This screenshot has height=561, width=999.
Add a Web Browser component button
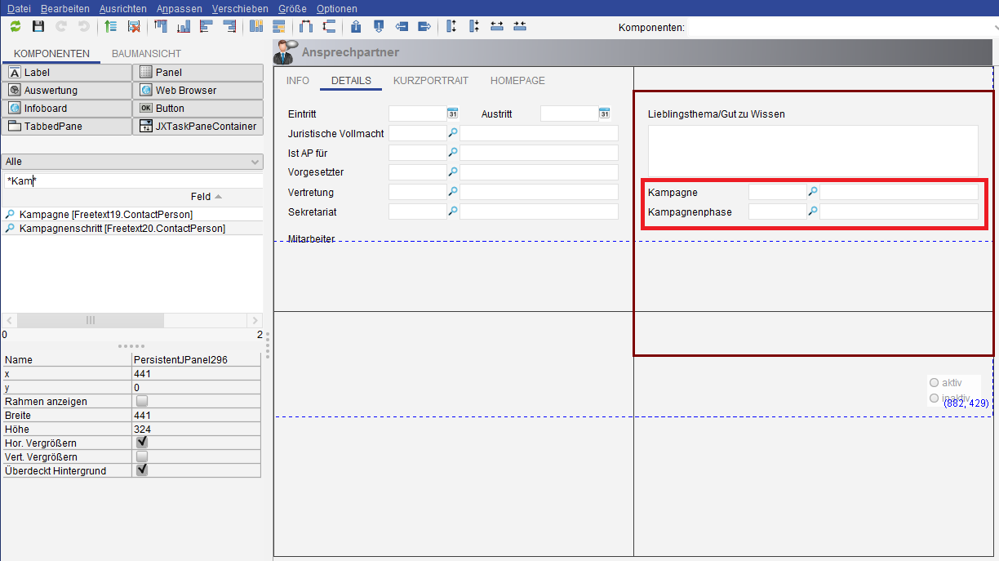click(198, 91)
